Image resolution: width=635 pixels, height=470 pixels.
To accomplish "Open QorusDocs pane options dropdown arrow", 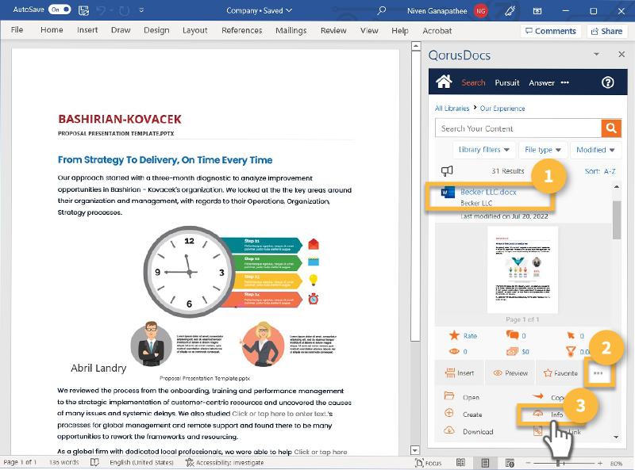I will (x=596, y=54).
